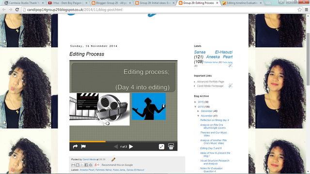Click the BlogThis share icon
The width and height of the screenshot is (310, 174).
pyautogui.click(x=77, y=165)
